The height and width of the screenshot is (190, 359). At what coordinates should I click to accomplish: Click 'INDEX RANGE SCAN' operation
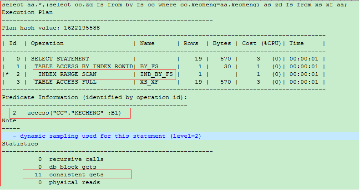pyautogui.click(x=67, y=74)
